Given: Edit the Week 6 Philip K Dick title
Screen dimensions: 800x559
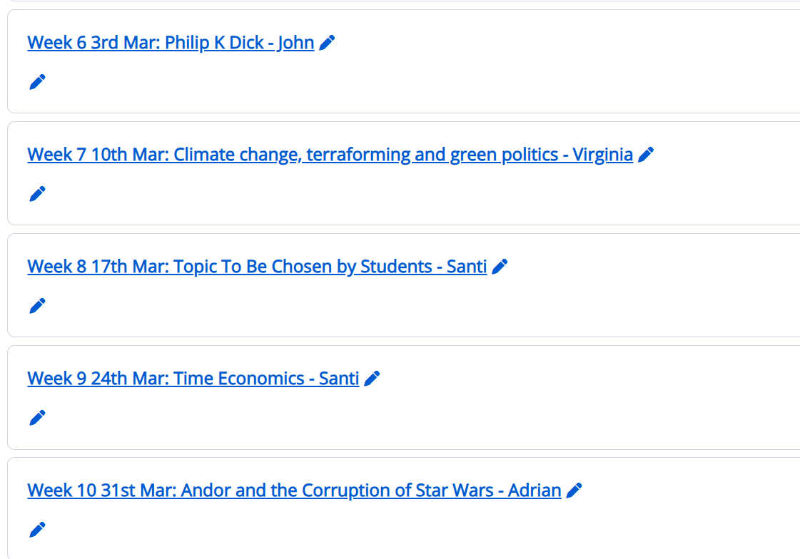Looking at the screenshot, I should (x=327, y=43).
